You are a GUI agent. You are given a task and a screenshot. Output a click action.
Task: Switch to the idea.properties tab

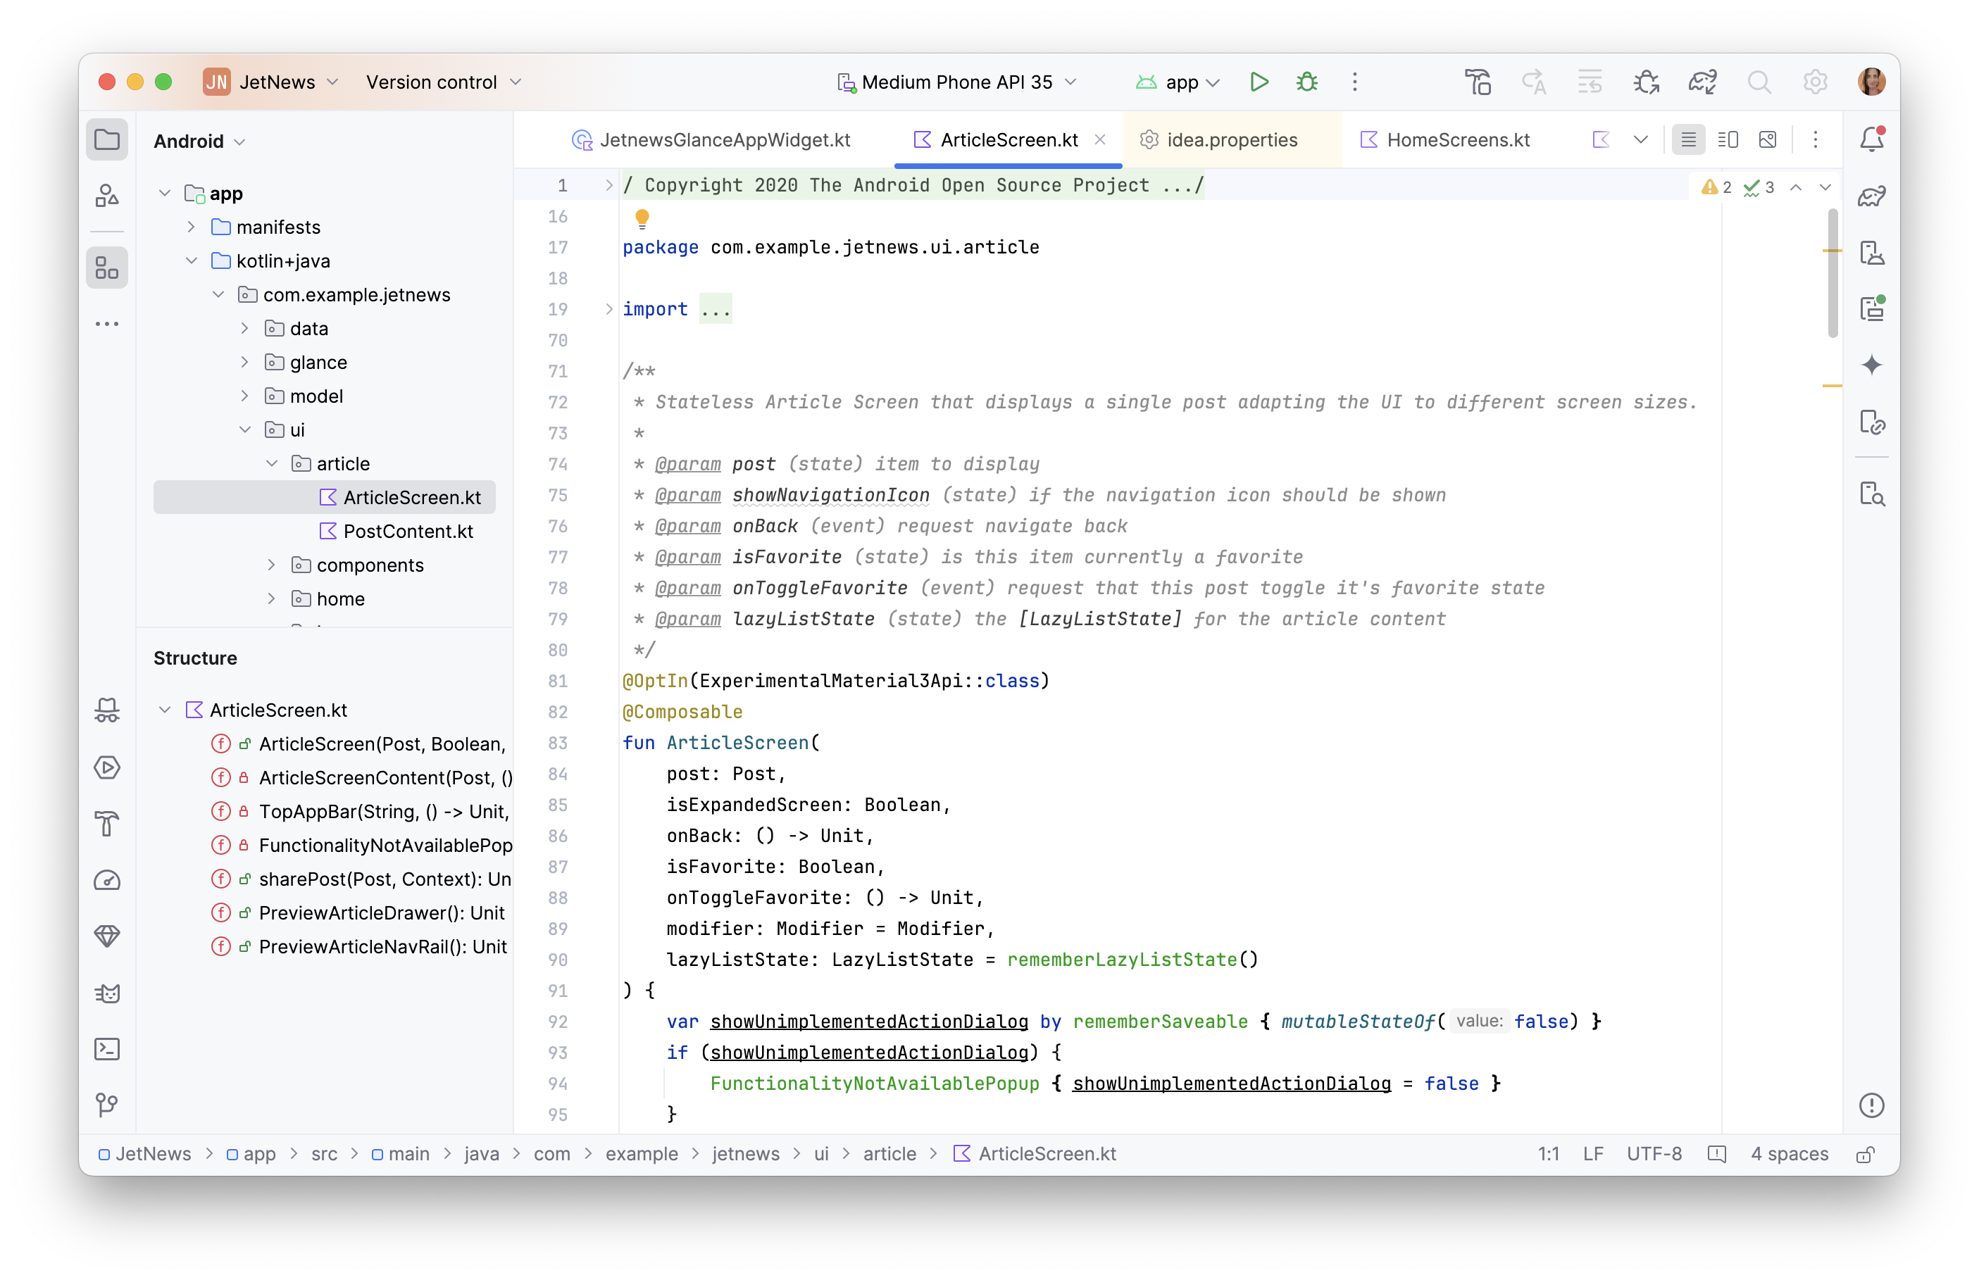[1231, 139]
